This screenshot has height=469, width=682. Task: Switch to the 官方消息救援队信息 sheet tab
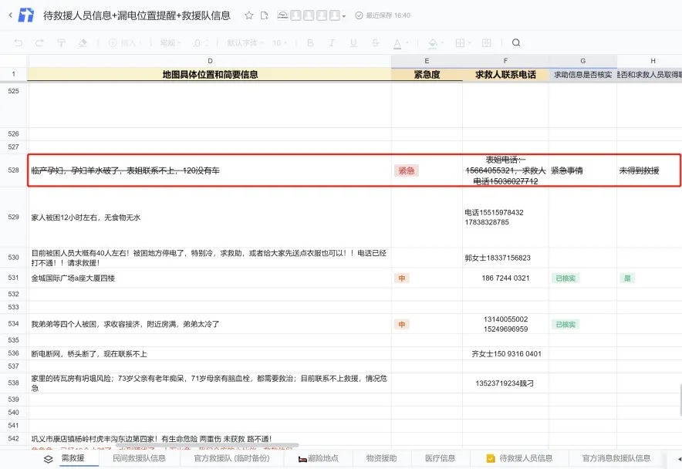616,458
